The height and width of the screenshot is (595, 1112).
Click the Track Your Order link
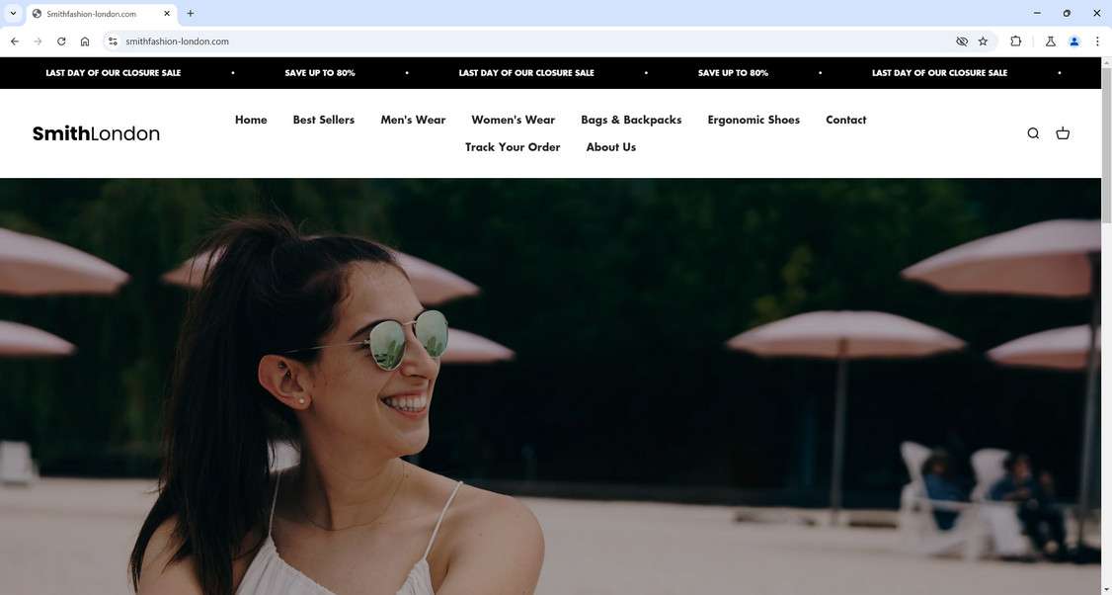512,146
